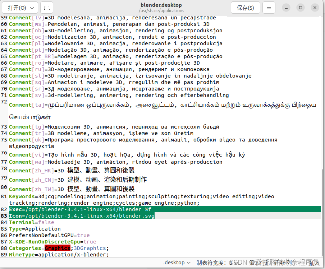The height and width of the screenshot is (269, 325).
Task: Open the hamburger menu
Action: 269,8
